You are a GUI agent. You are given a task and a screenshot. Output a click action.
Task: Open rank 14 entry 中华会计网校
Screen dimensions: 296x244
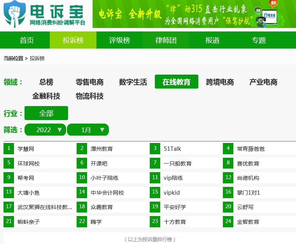click(x=107, y=193)
